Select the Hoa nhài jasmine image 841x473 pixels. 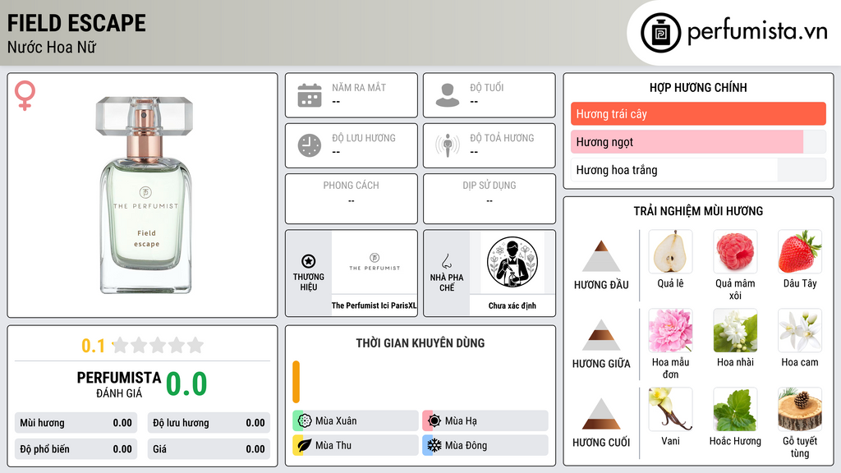[x=735, y=330]
